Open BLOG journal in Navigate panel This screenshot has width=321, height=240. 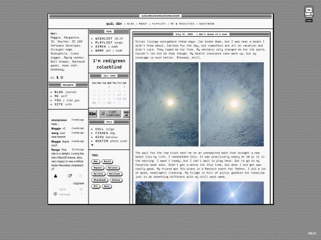tap(65, 92)
